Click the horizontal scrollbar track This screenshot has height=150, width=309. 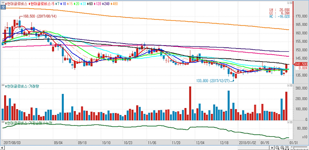pyautogui.click(x=137, y=148)
